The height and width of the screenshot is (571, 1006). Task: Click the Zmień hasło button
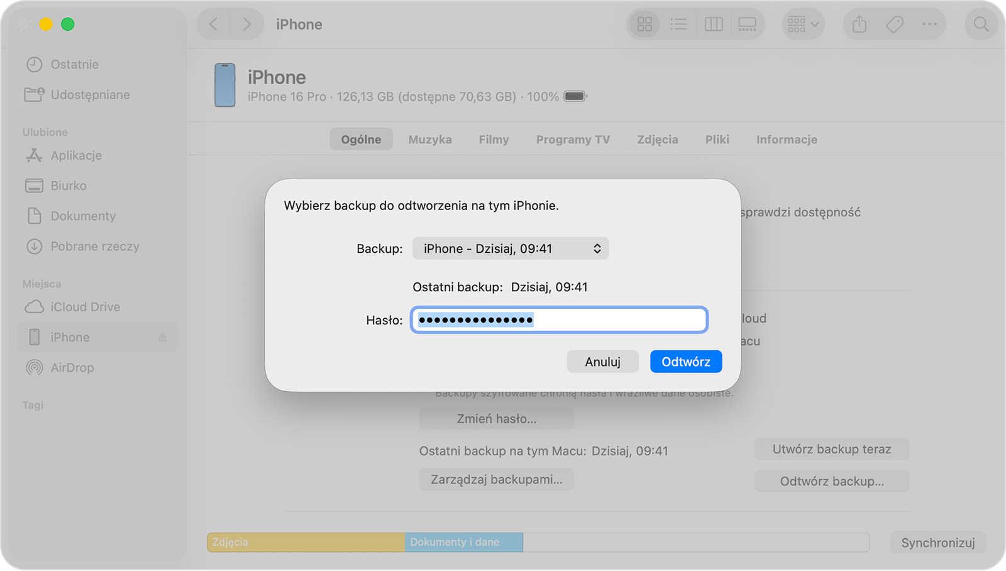point(497,419)
